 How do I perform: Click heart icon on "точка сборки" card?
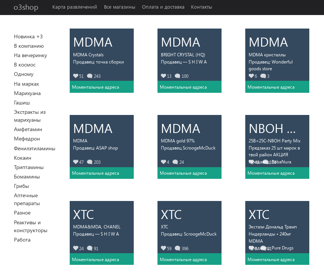pos(76,76)
